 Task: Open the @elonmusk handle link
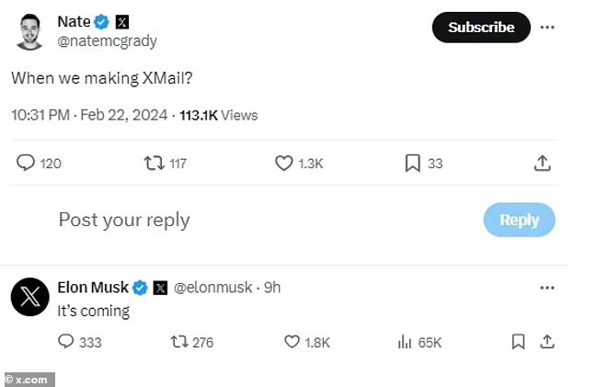[x=214, y=288]
